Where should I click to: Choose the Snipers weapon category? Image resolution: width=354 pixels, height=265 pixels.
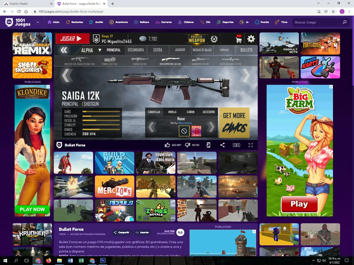point(200,61)
